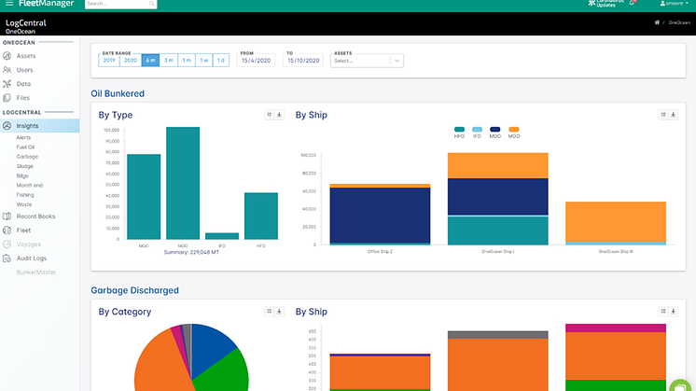This screenshot has height=391, width=696.
Task: Click the Data sidebar icon
Action: click(x=7, y=84)
